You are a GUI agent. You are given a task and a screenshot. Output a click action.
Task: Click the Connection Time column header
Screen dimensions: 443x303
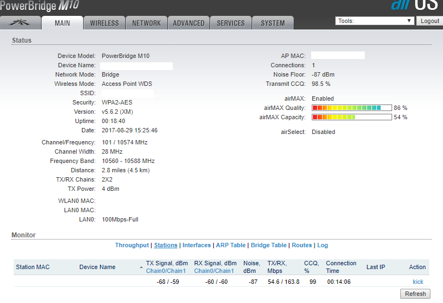tap(341, 267)
